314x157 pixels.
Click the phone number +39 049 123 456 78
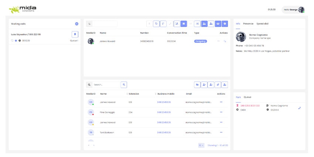(254, 46)
